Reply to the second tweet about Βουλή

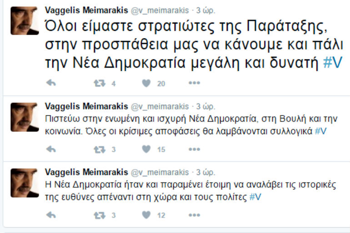(x=51, y=149)
